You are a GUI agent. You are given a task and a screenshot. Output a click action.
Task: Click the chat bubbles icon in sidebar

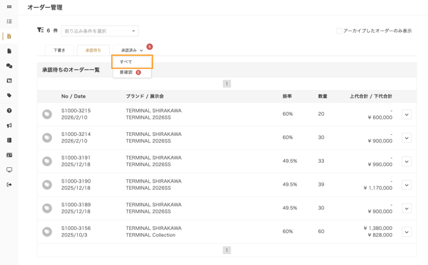tap(9, 66)
